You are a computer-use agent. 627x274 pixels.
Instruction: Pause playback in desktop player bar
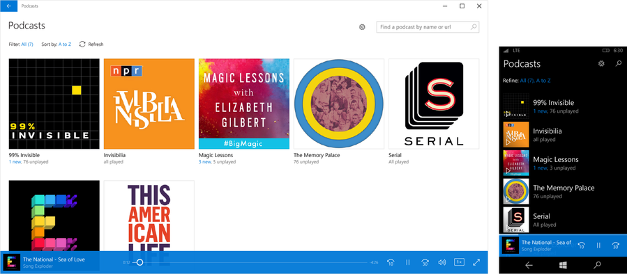(408, 262)
